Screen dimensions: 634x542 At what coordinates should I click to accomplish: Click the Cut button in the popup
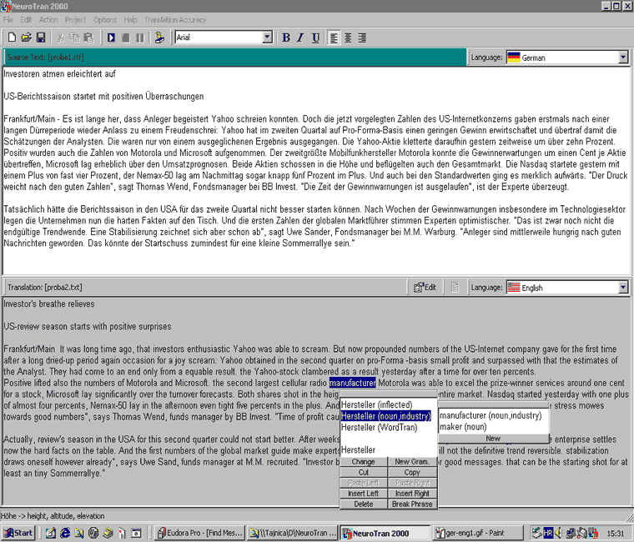[x=363, y=472]
